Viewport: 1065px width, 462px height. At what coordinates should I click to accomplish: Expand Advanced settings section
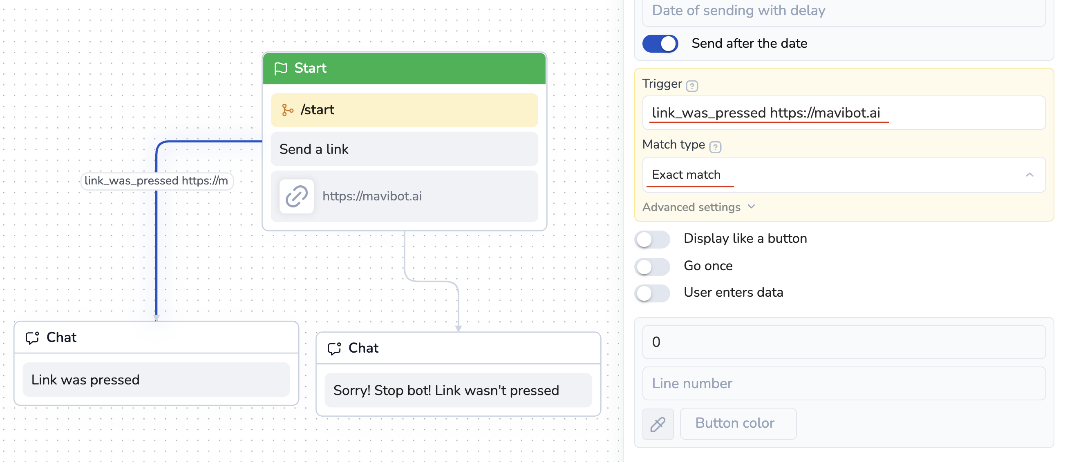(x=699, y=207)
